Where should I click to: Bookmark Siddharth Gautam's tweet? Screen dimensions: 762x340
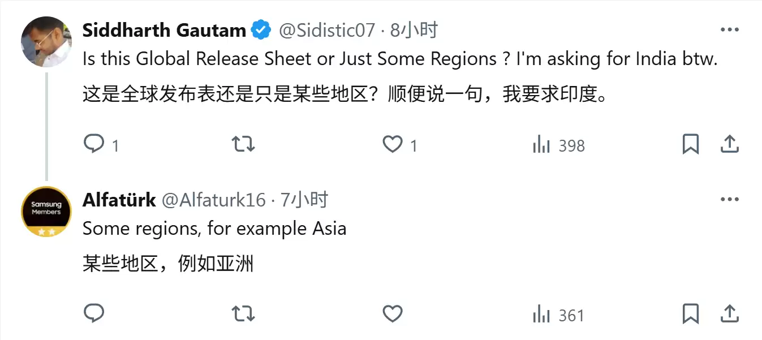tap(690, 144)
